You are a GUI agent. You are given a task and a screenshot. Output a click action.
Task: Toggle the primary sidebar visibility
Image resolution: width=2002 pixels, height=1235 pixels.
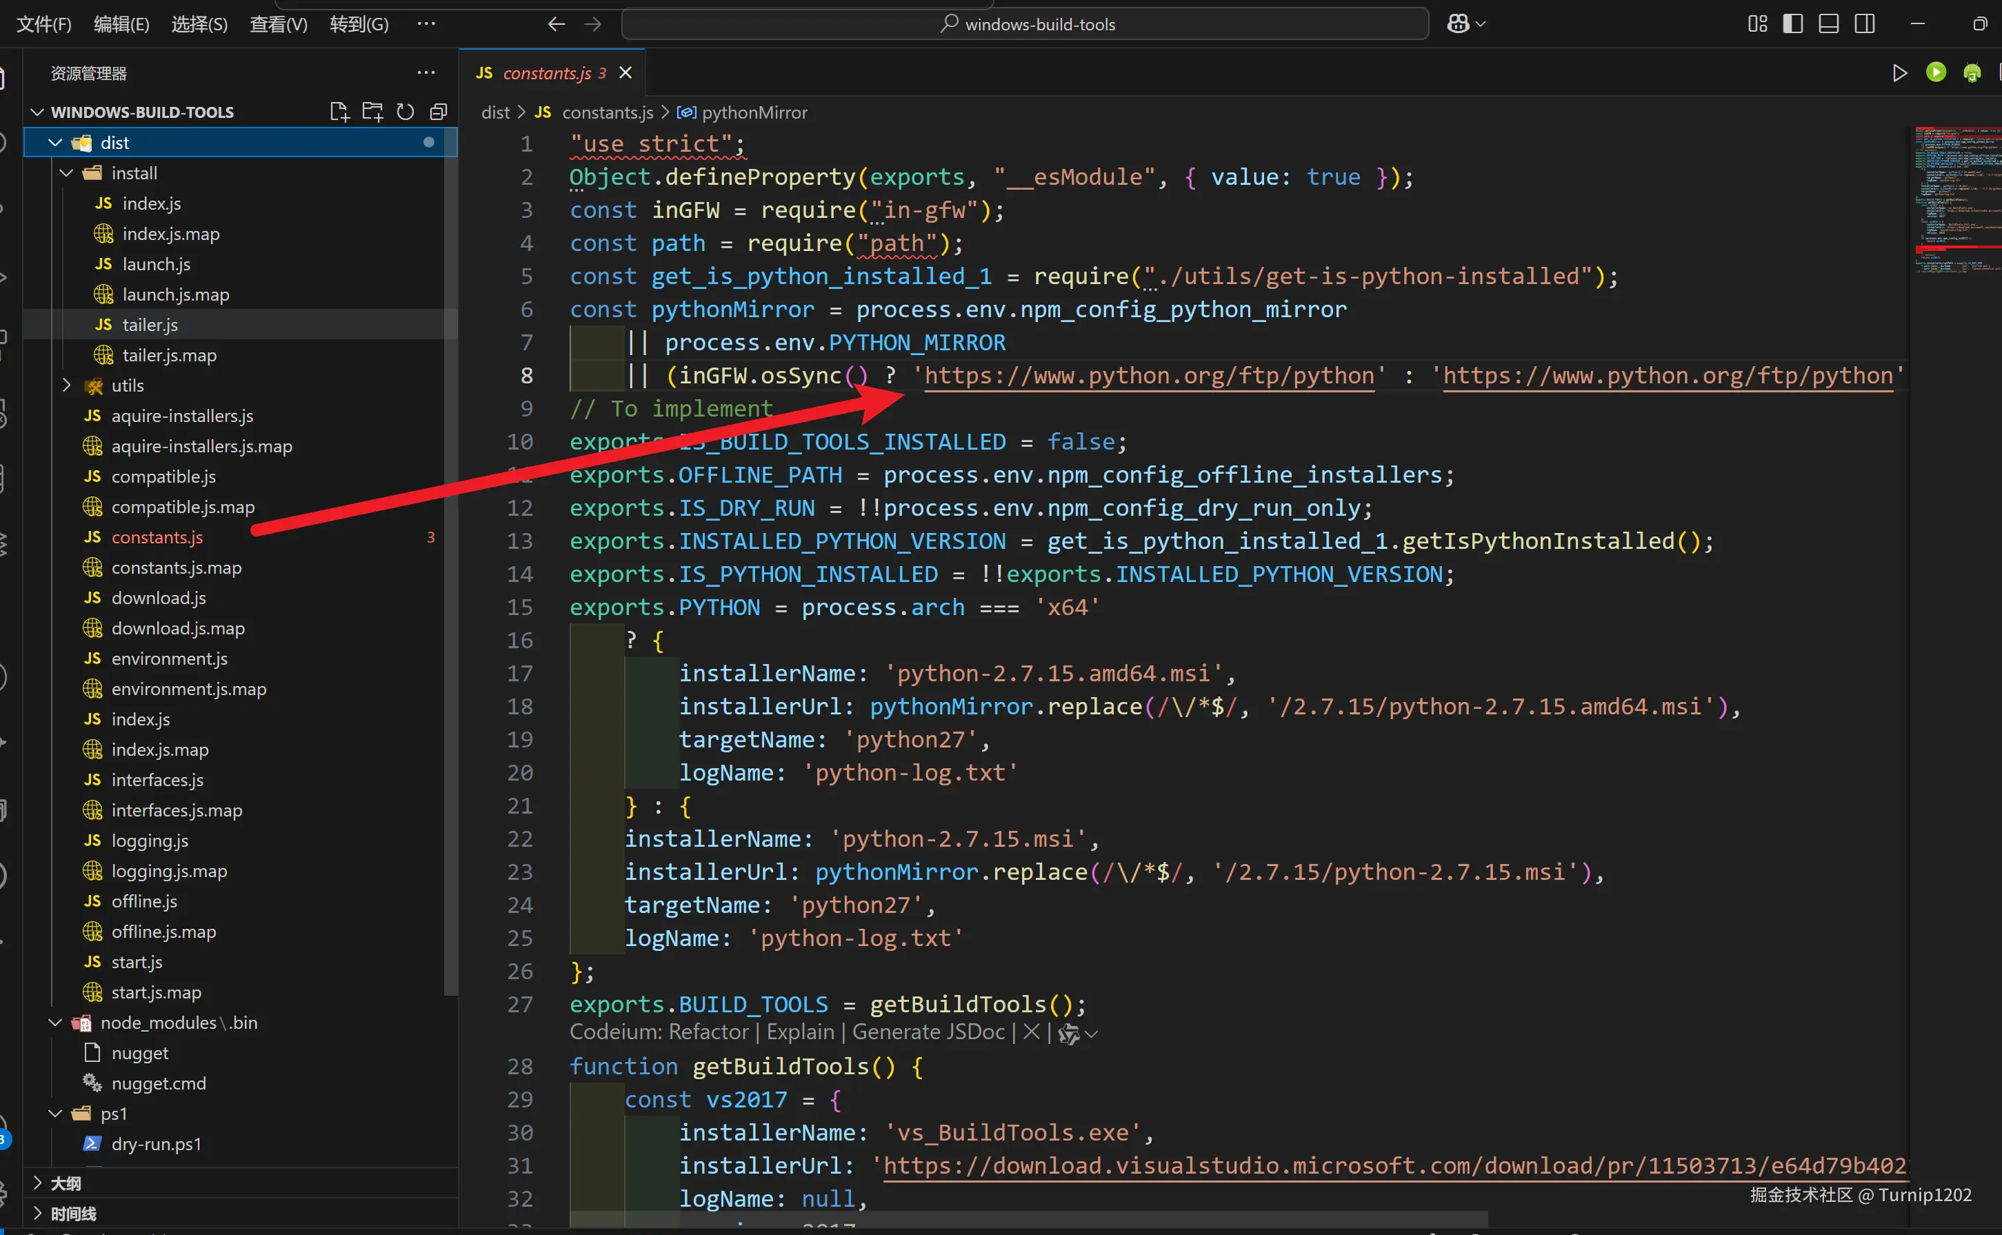click(x=1793, y=23)
